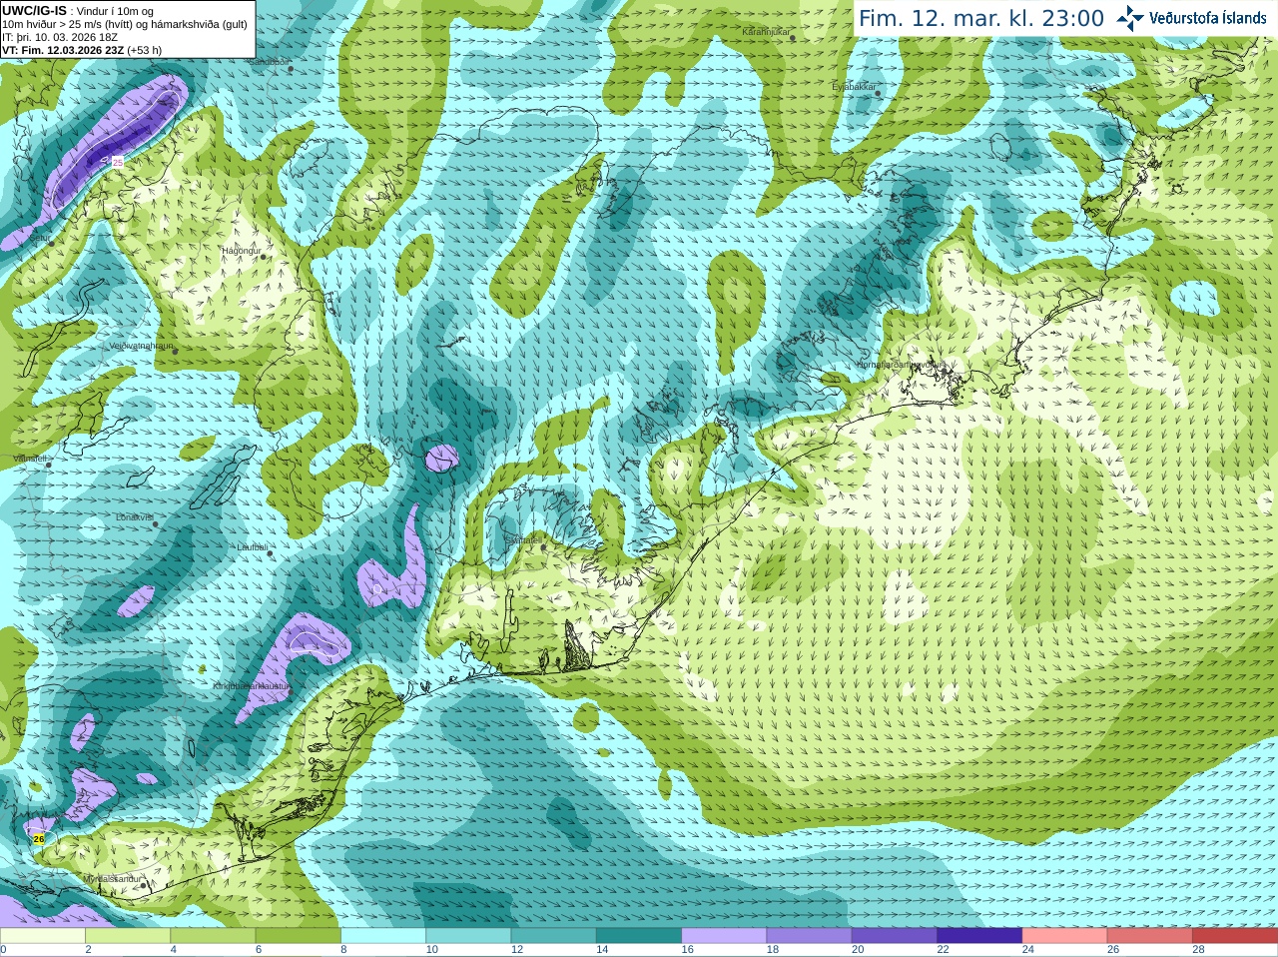Click the Skaftafell station dot
This screenshot has width=1278, height=957.
[543, 546]
